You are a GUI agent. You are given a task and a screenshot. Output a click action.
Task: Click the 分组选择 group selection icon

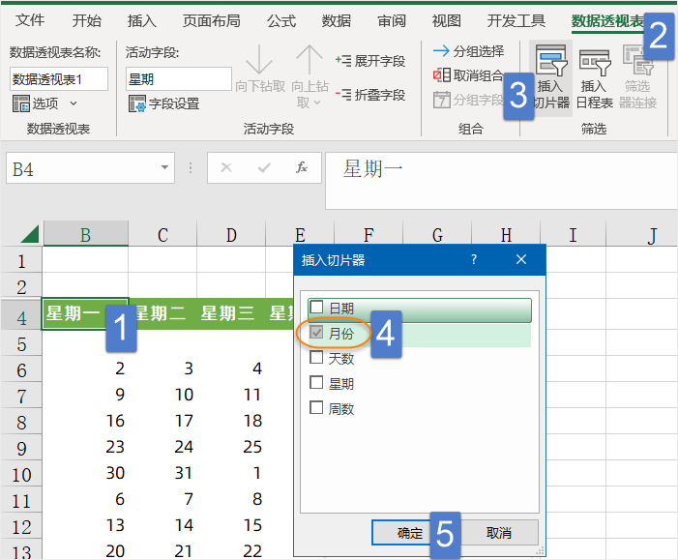[441, 51]
